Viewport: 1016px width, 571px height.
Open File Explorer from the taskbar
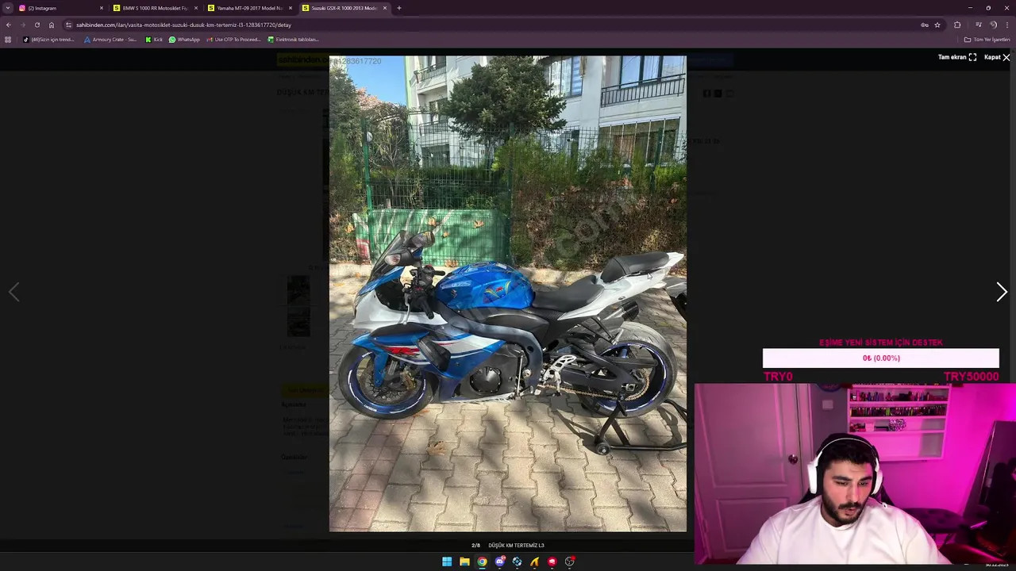[x=464, y=561]
